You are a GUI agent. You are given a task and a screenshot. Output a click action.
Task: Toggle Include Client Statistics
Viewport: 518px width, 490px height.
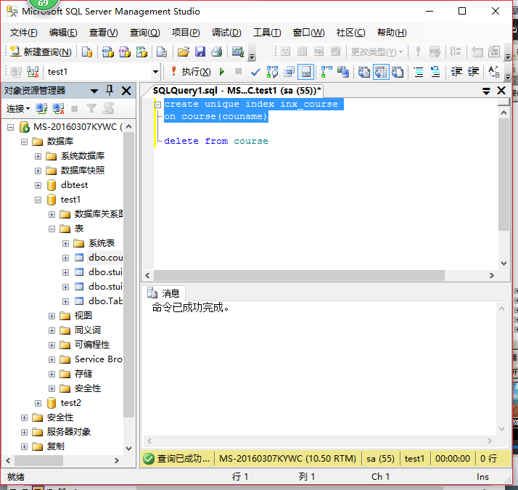tap(343, 71)
